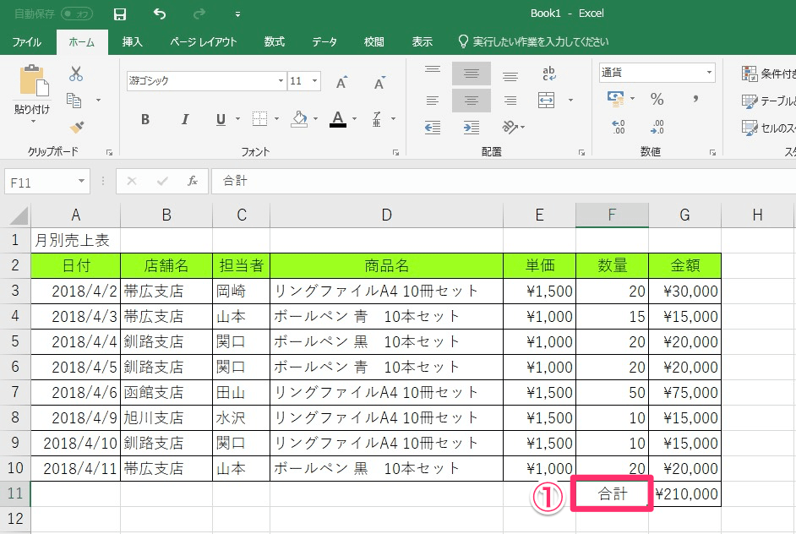Open the 游ゴシック font name dropdown

click(x=281, y=81)
